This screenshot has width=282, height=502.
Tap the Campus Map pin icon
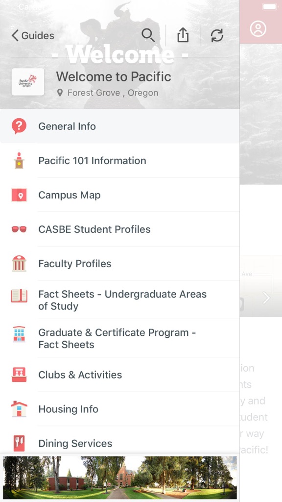[19, 195]
